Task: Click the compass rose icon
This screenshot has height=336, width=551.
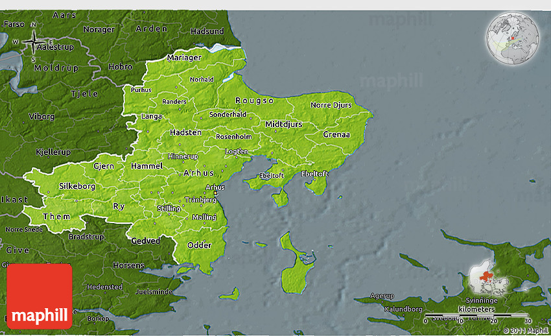Action: coord(34,43)
